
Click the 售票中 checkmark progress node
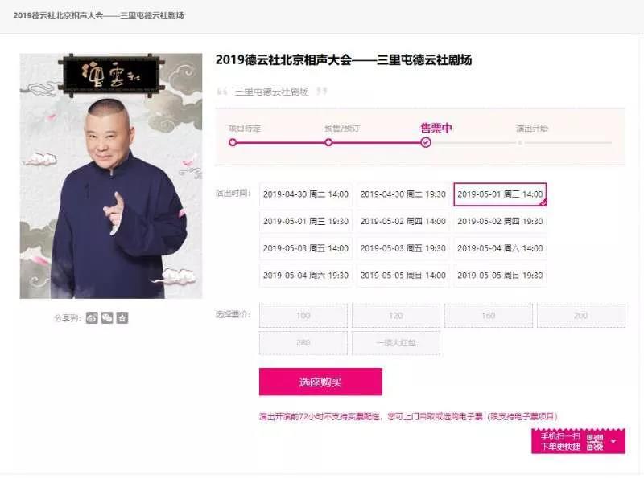(x=426, y=142)
